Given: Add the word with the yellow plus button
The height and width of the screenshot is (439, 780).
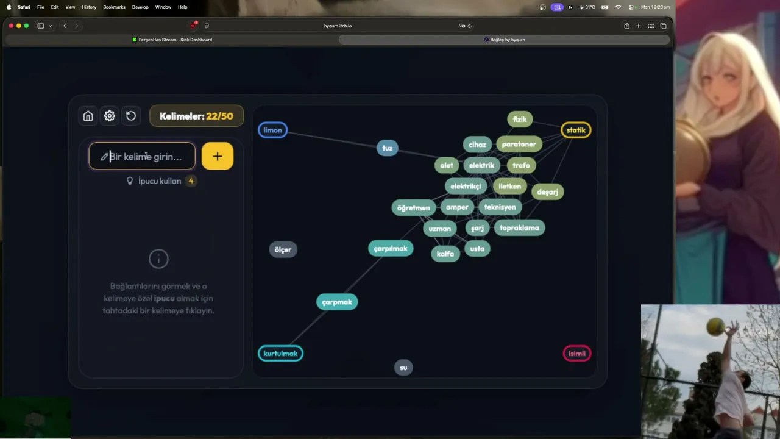Looking at the screenshot, I should tap(218, 156).
